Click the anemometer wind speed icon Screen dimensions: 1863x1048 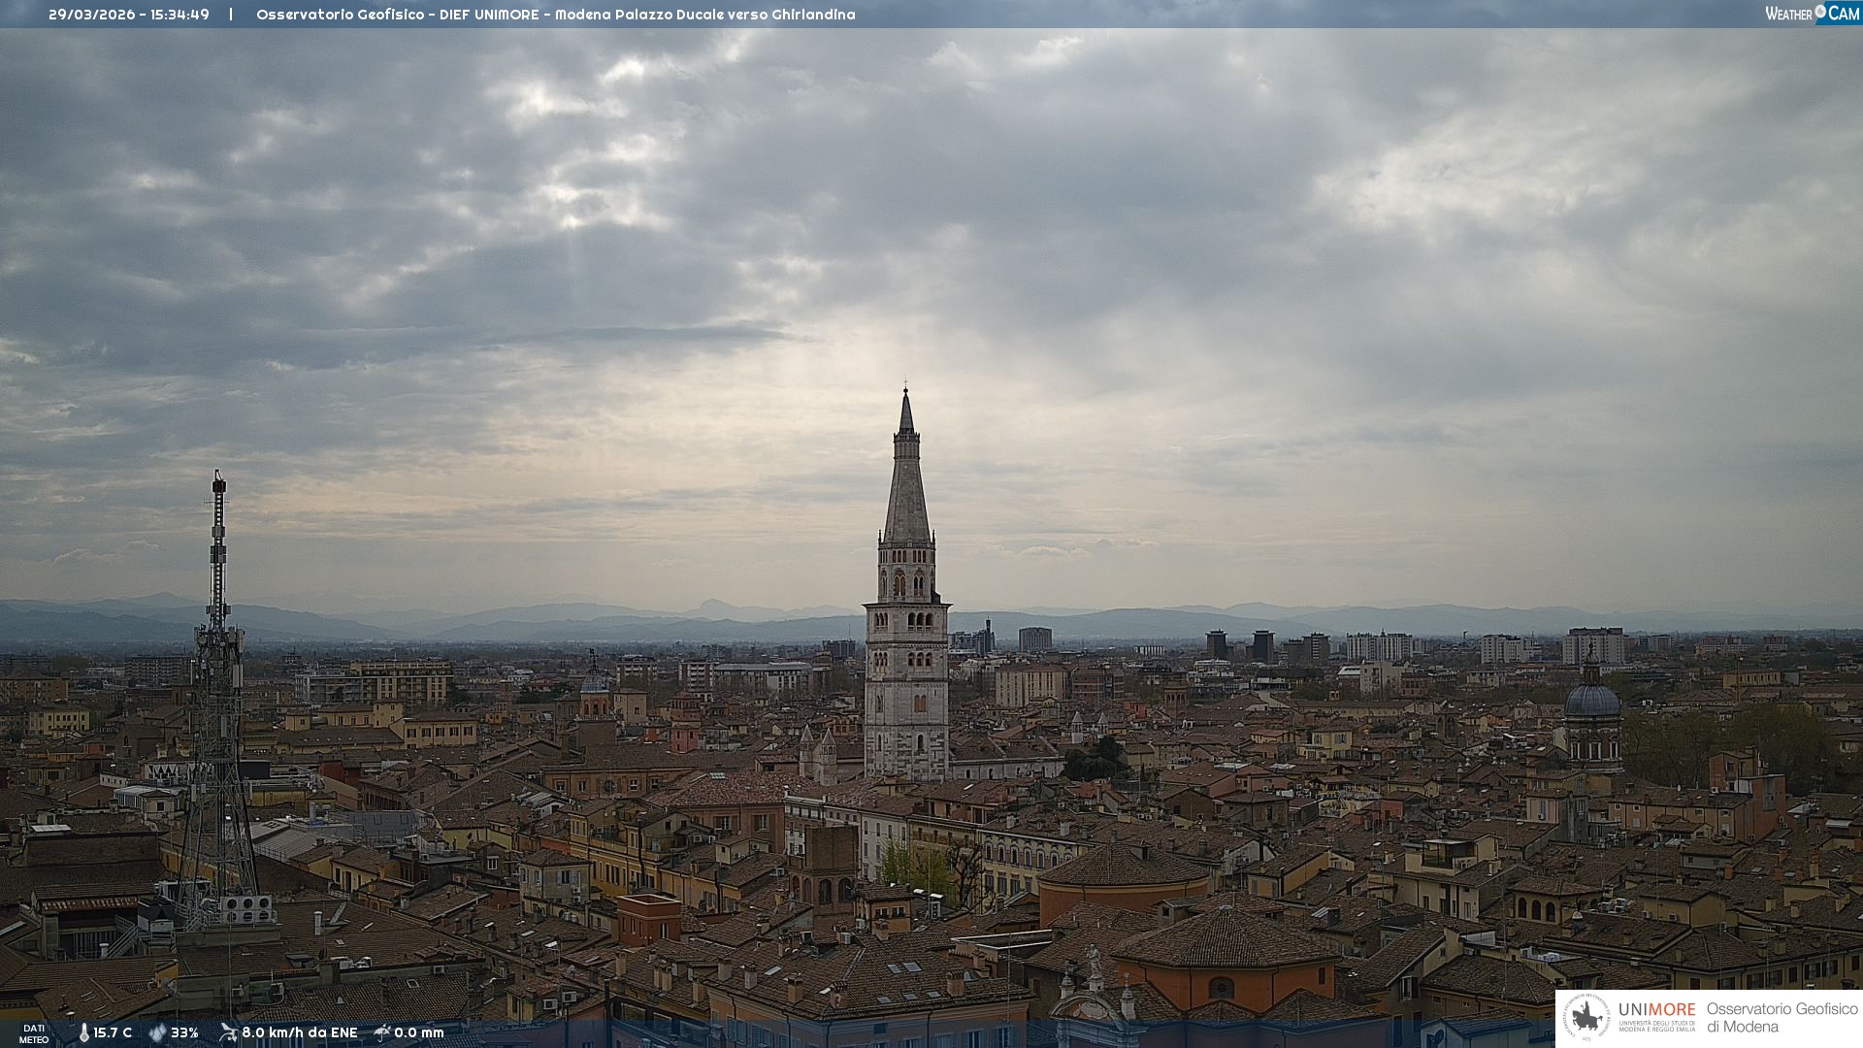(x=228, y=1032)
